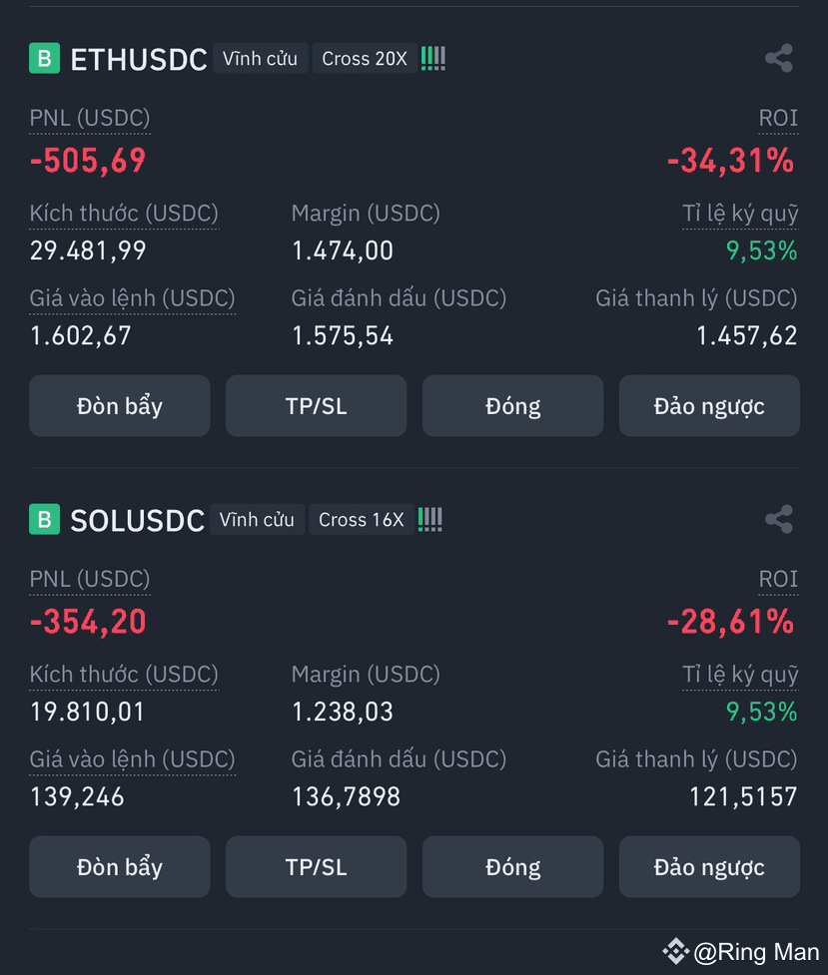Share the ETHUSDC position

click(779, 59)
